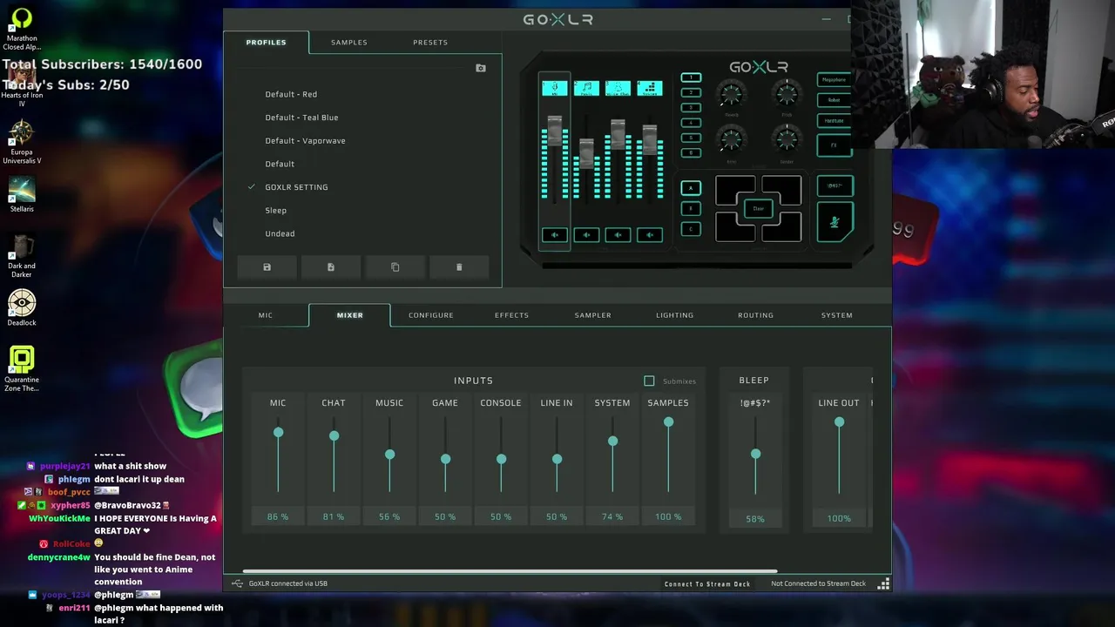The height and width of the screenshot is (627, 1115).
Task: Click the bleep !@#$?* button on device
Action: 835,185
